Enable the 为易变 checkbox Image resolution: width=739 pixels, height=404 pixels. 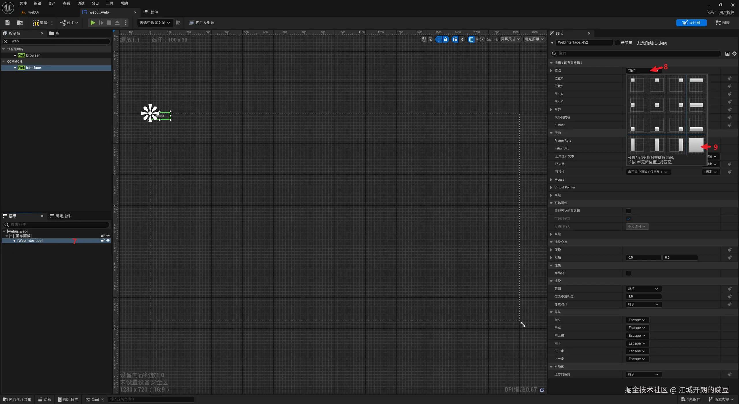pyautogui.click(x=628, y=273)
